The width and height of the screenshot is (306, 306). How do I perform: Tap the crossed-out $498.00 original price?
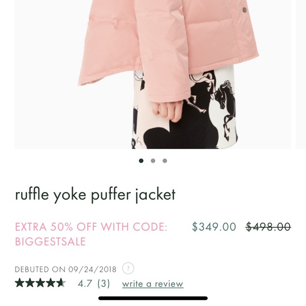click(269, 226)
